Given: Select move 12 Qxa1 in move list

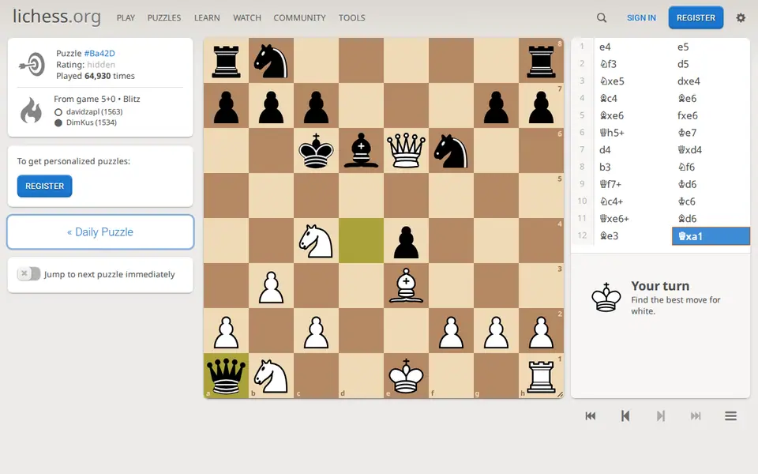Looking at the screenshot, I should [711, 236].
